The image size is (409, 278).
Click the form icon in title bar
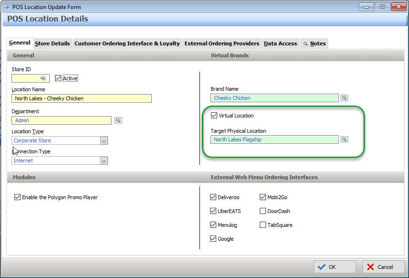click(6, 7)
